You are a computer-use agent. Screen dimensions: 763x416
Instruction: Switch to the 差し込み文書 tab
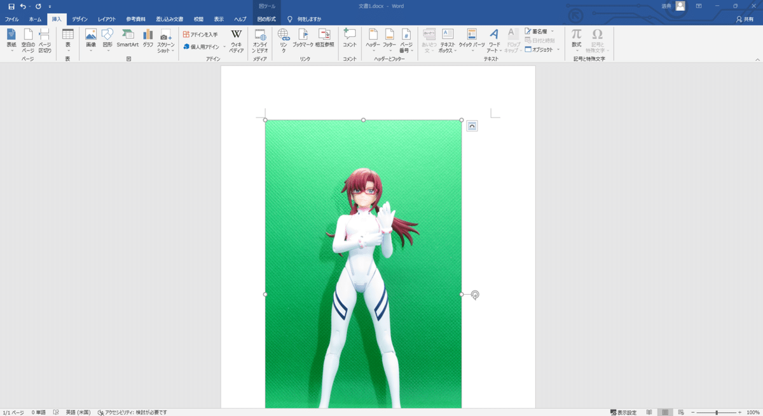tap(170, 20)
